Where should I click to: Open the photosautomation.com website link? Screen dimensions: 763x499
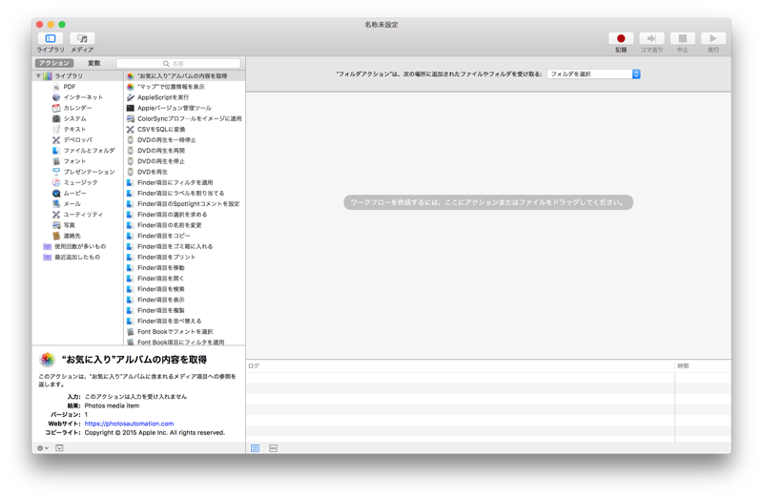coord(129,424)
